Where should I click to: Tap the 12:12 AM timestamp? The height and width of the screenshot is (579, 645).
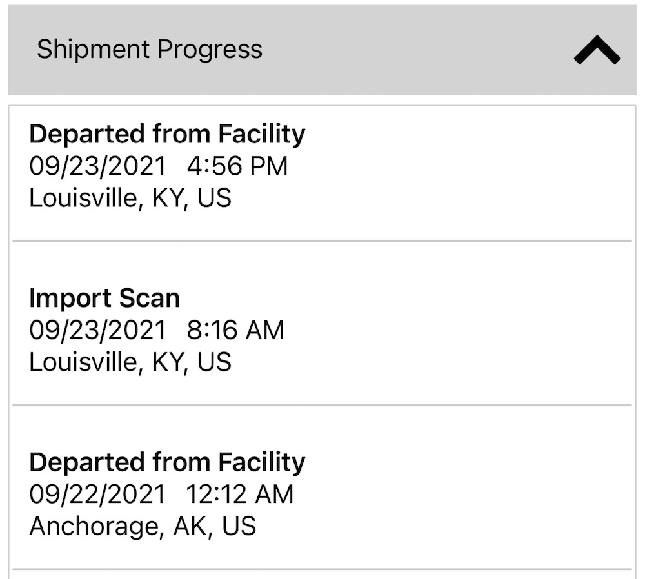click(239, 495)
